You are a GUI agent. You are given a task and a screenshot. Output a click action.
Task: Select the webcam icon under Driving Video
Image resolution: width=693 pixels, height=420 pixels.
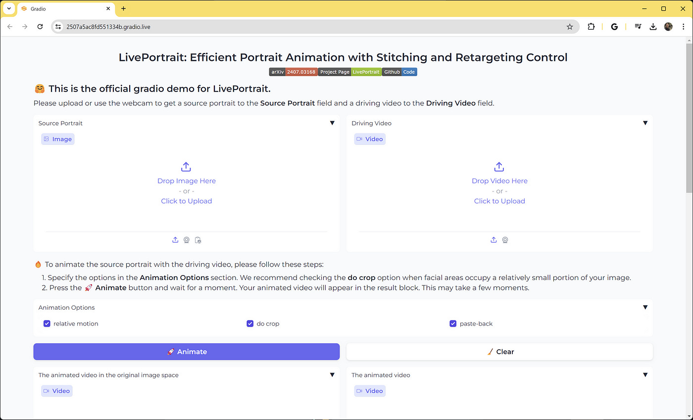click(x=505, y=239)
